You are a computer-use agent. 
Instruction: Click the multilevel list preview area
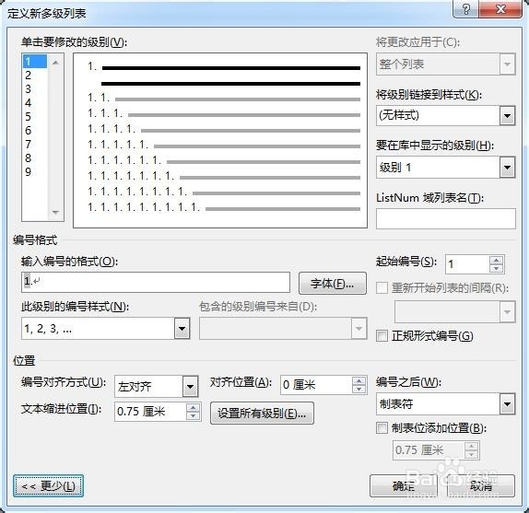coord(220,140)
